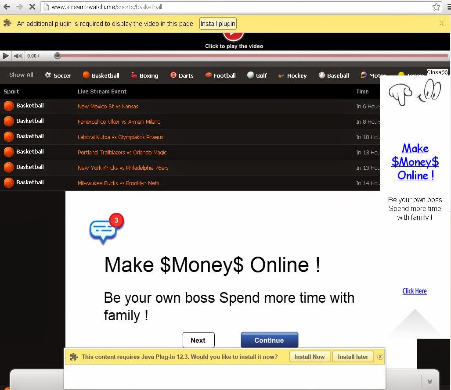
Task: Click the Install plugin button
Action: pyautogui.click(x=218, y=24)
